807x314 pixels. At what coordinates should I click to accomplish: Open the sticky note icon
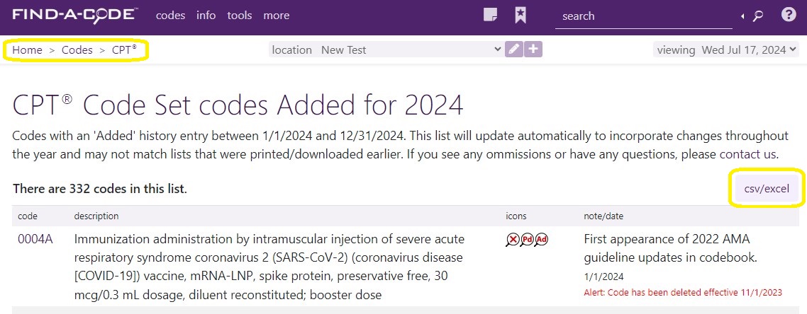coord(491,16)
